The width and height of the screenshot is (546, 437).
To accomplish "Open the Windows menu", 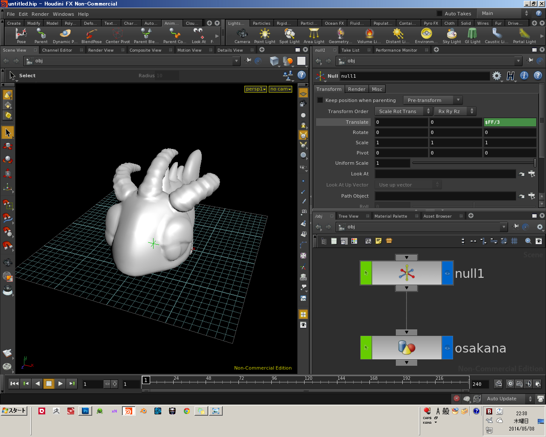I will 63,14.
